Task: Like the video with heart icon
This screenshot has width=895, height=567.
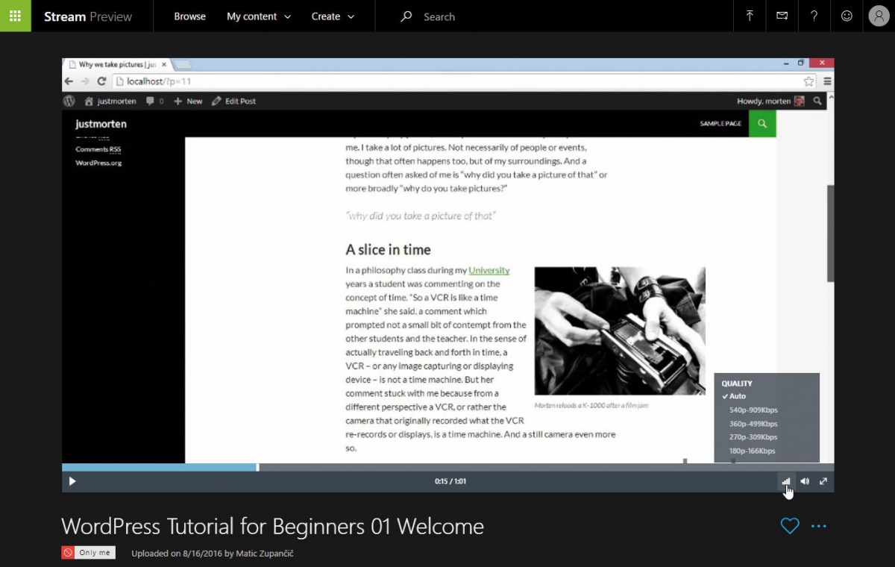Action: (790, 526)
